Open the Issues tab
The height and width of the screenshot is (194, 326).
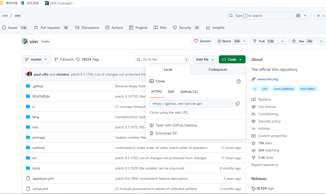click(x=15, y=28)
